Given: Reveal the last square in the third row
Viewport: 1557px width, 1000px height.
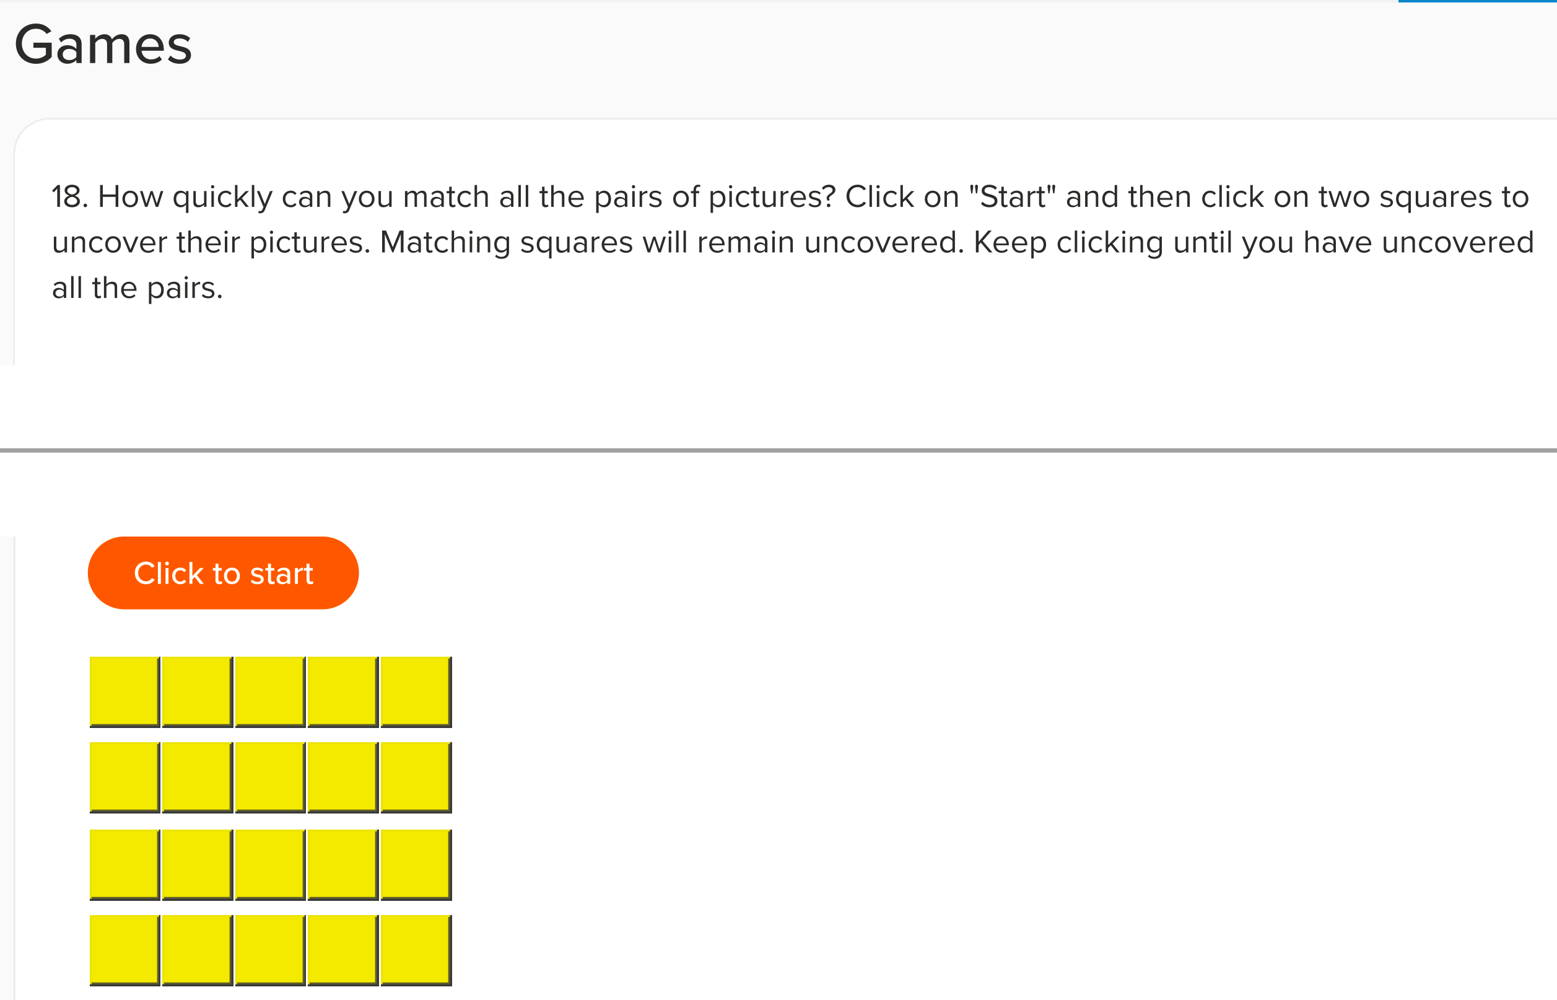Looking at the screenshot, I should click(x=416, y=864).
